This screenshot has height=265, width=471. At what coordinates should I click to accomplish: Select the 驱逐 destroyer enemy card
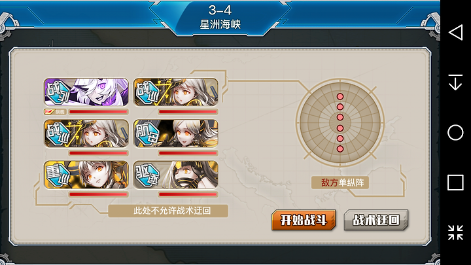[176, 175]
